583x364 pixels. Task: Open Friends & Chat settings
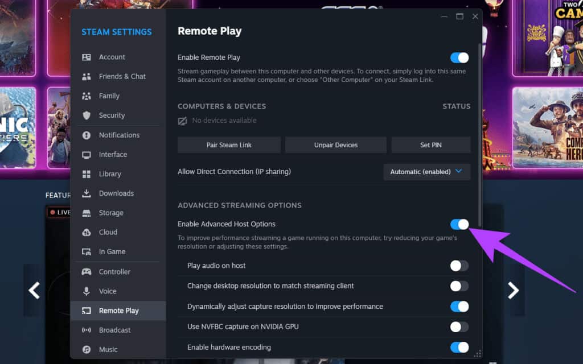tap(118, 77)
